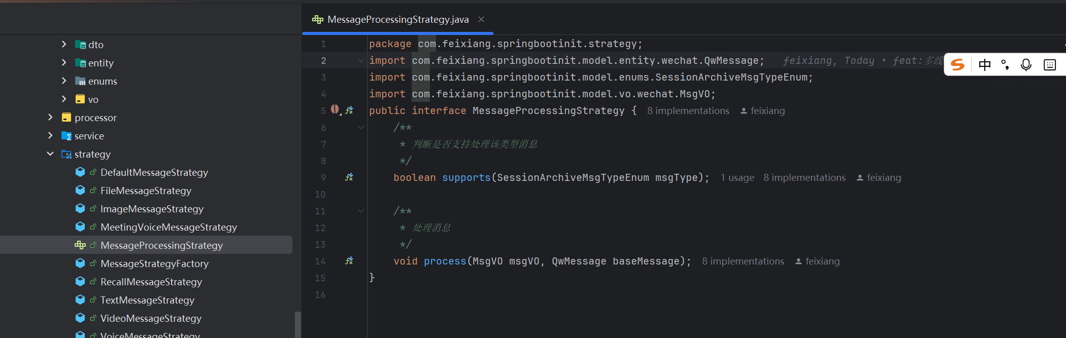Screen dimensions: 1066x338
Task: Expand the vo package folder
Action: (x=64, y=99)
